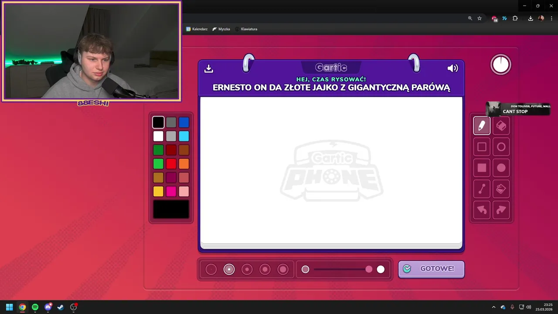This screenshot has height=314, width=558.
Task: Mute the Gartic Phone sound
Action: (453, 68)
